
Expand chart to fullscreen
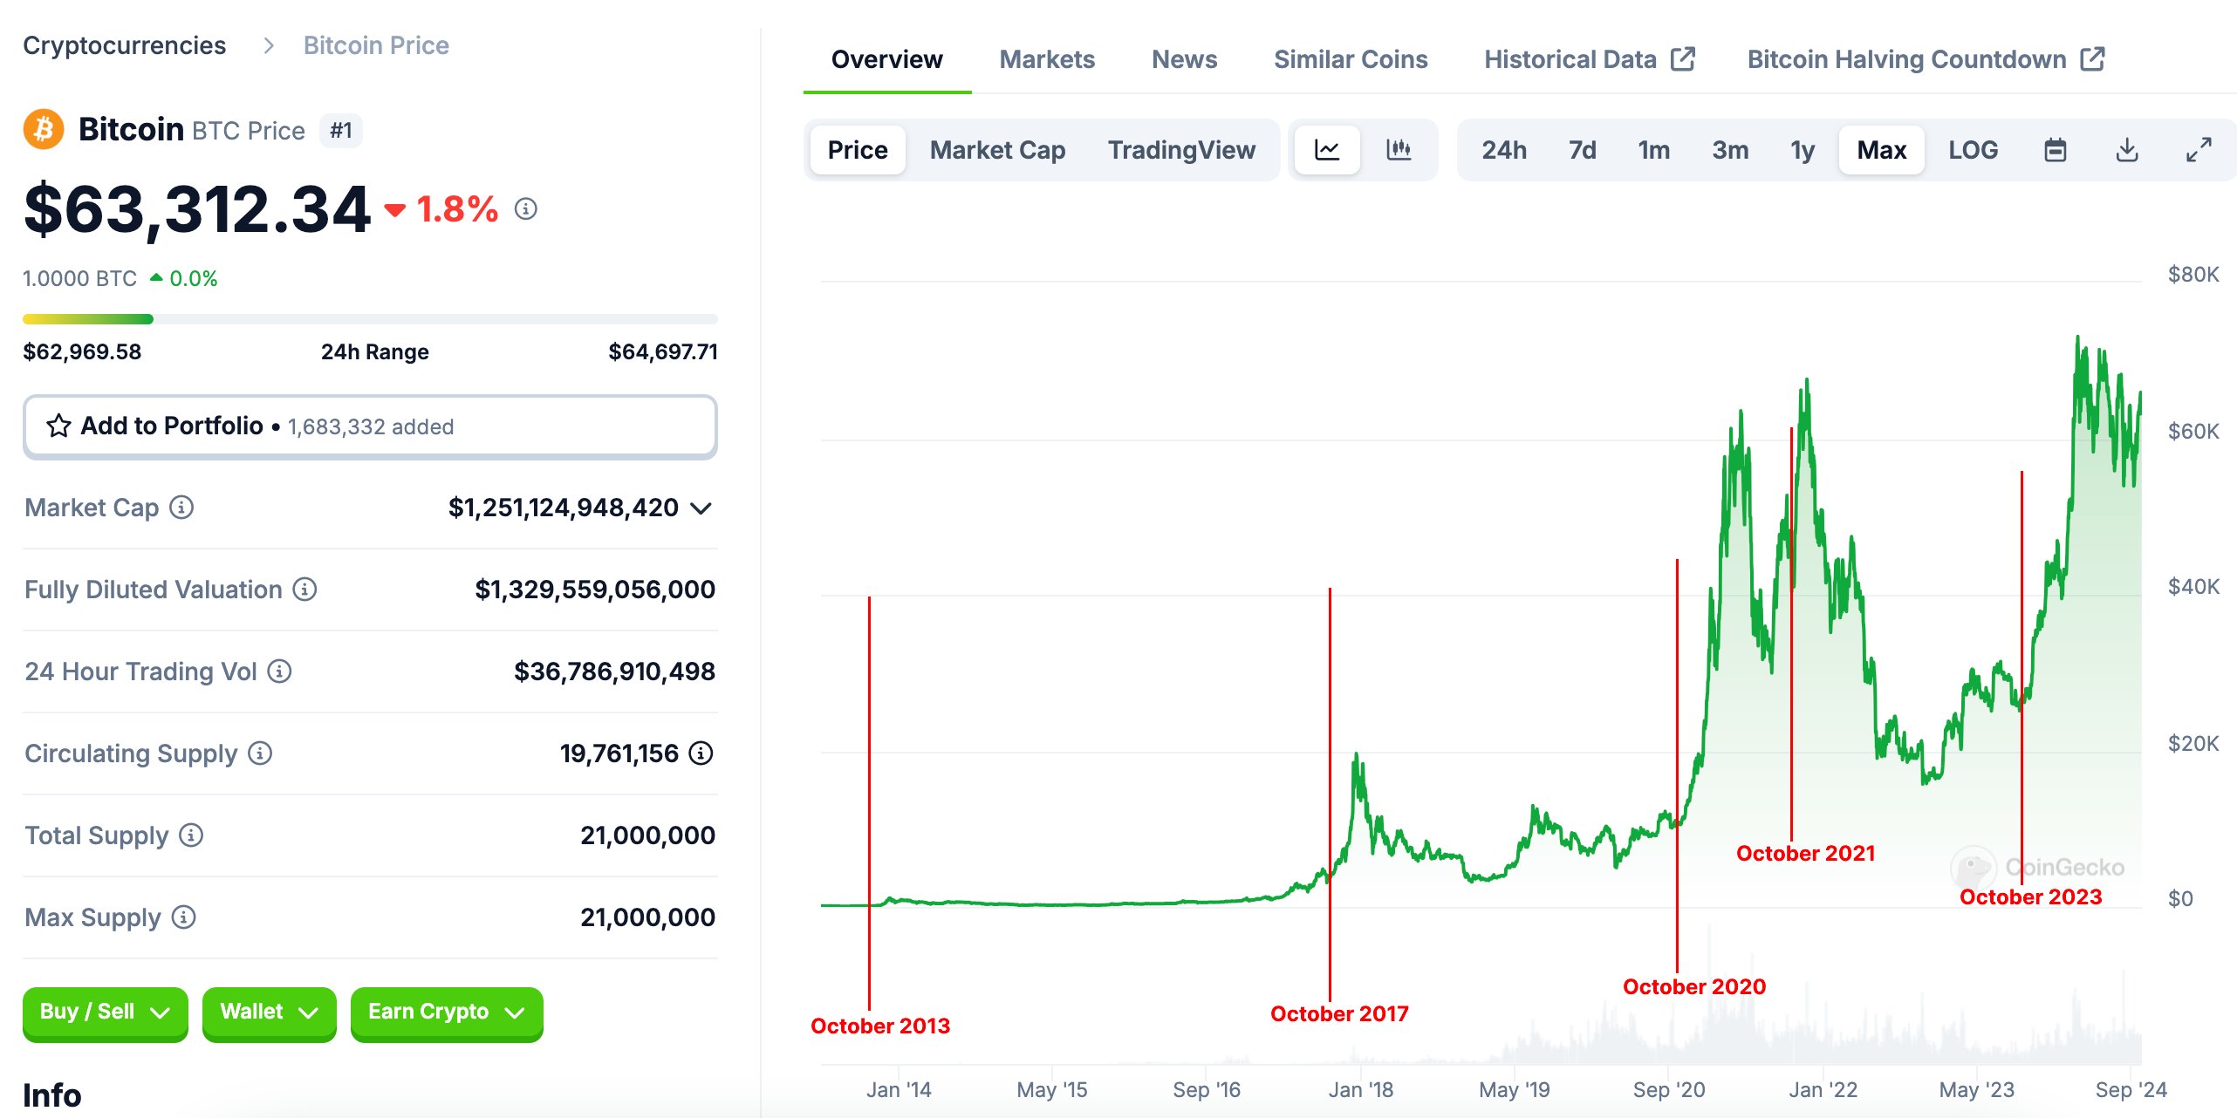(2199, 150)
